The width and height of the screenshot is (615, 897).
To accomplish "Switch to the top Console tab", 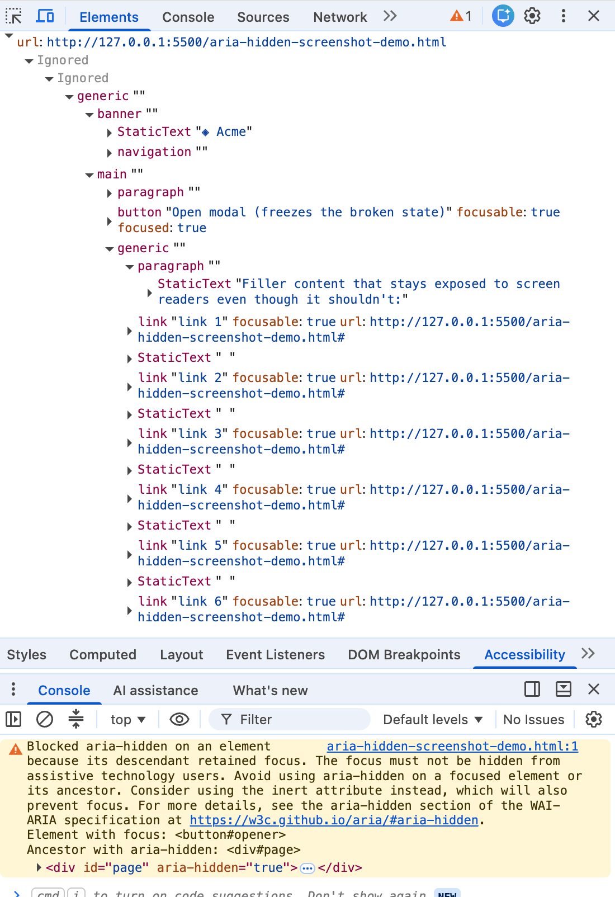I will (188, 17).
